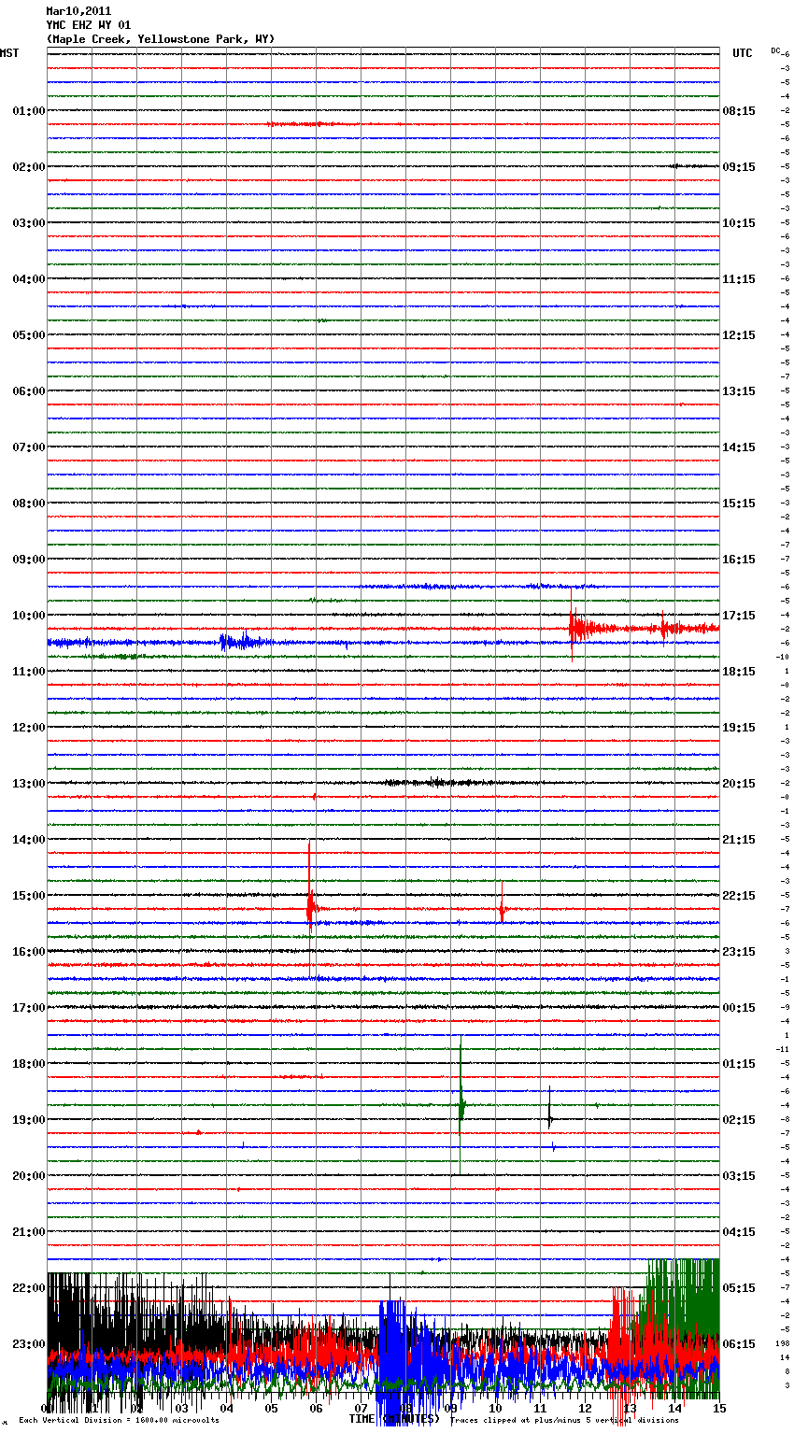Select the 20:00 MST time label
This screenshot has height=1433, width=794.
coord(29,1176)
